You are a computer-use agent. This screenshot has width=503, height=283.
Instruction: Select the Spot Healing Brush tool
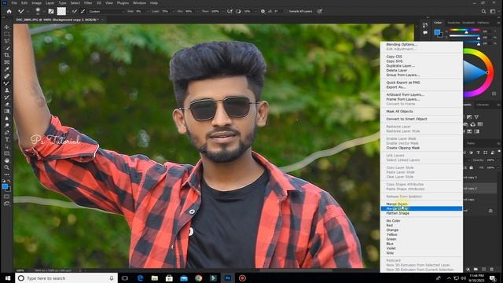[7, 76]
